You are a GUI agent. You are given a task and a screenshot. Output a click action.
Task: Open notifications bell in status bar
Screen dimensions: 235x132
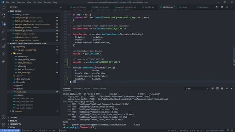[232, 131]
